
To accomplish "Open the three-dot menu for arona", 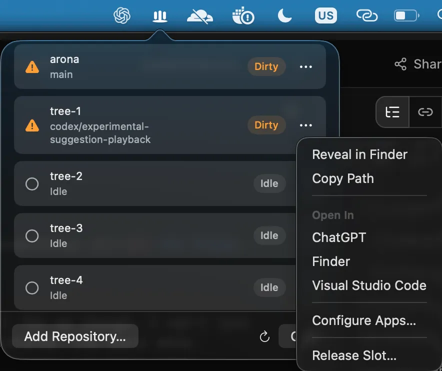I will pyautogui.click(x=306, y=67).
